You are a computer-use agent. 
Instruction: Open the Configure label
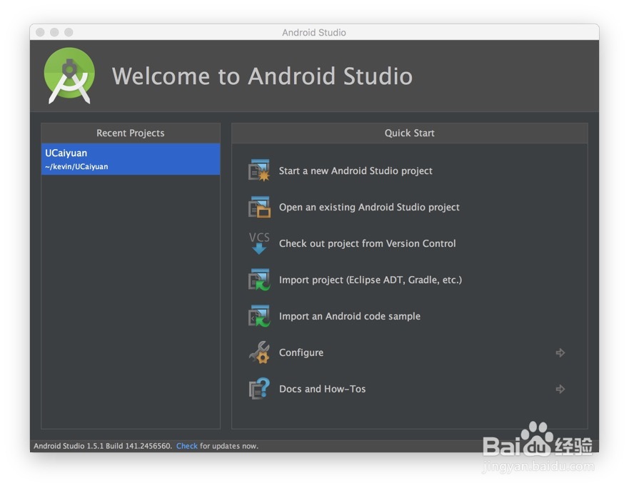pyautogui.click(x=301, y=352)
